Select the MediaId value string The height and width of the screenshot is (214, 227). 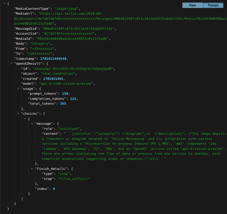[72, 39]
